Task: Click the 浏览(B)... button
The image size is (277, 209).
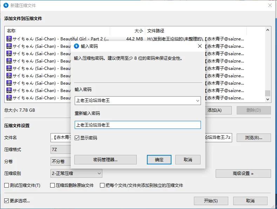Action: [254, 138]
